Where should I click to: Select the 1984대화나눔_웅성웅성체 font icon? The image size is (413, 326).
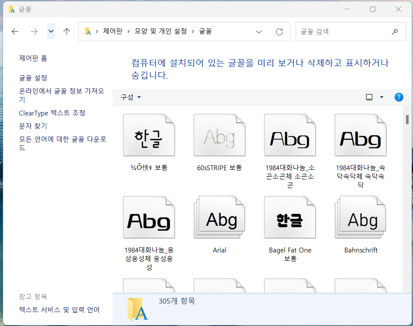149,217
